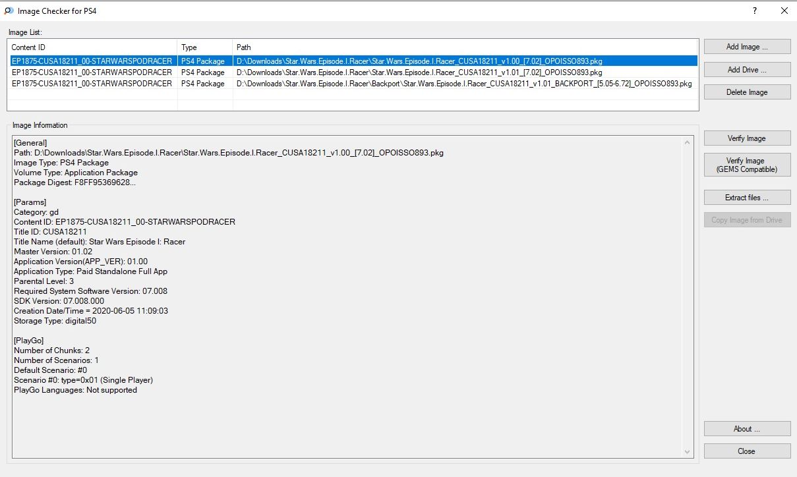
Task: Click the Add Drive ... button
Action: [747, 70]
